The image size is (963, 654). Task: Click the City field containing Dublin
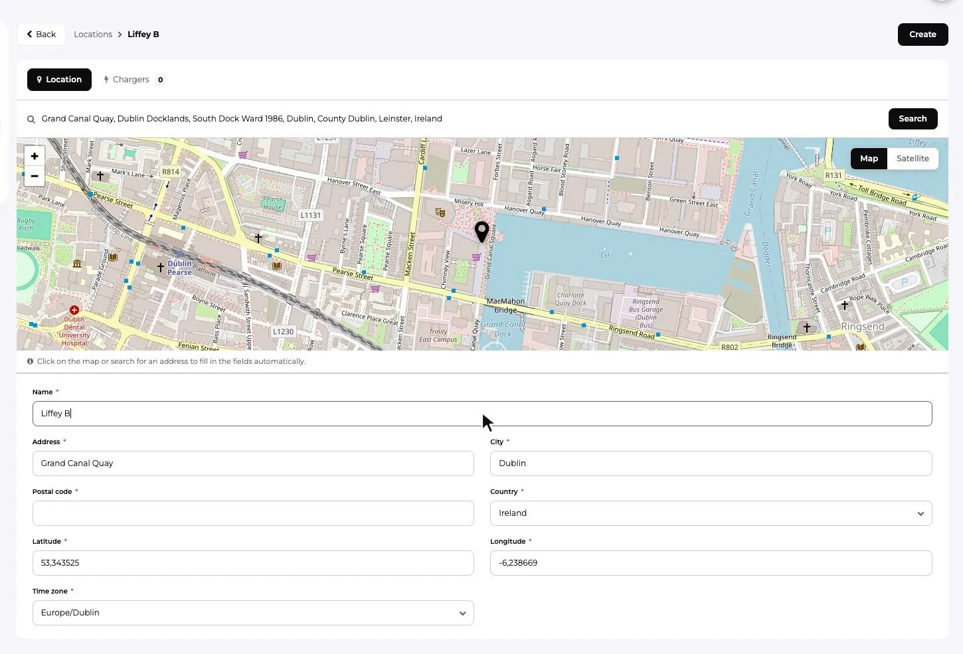coord(711,463)
